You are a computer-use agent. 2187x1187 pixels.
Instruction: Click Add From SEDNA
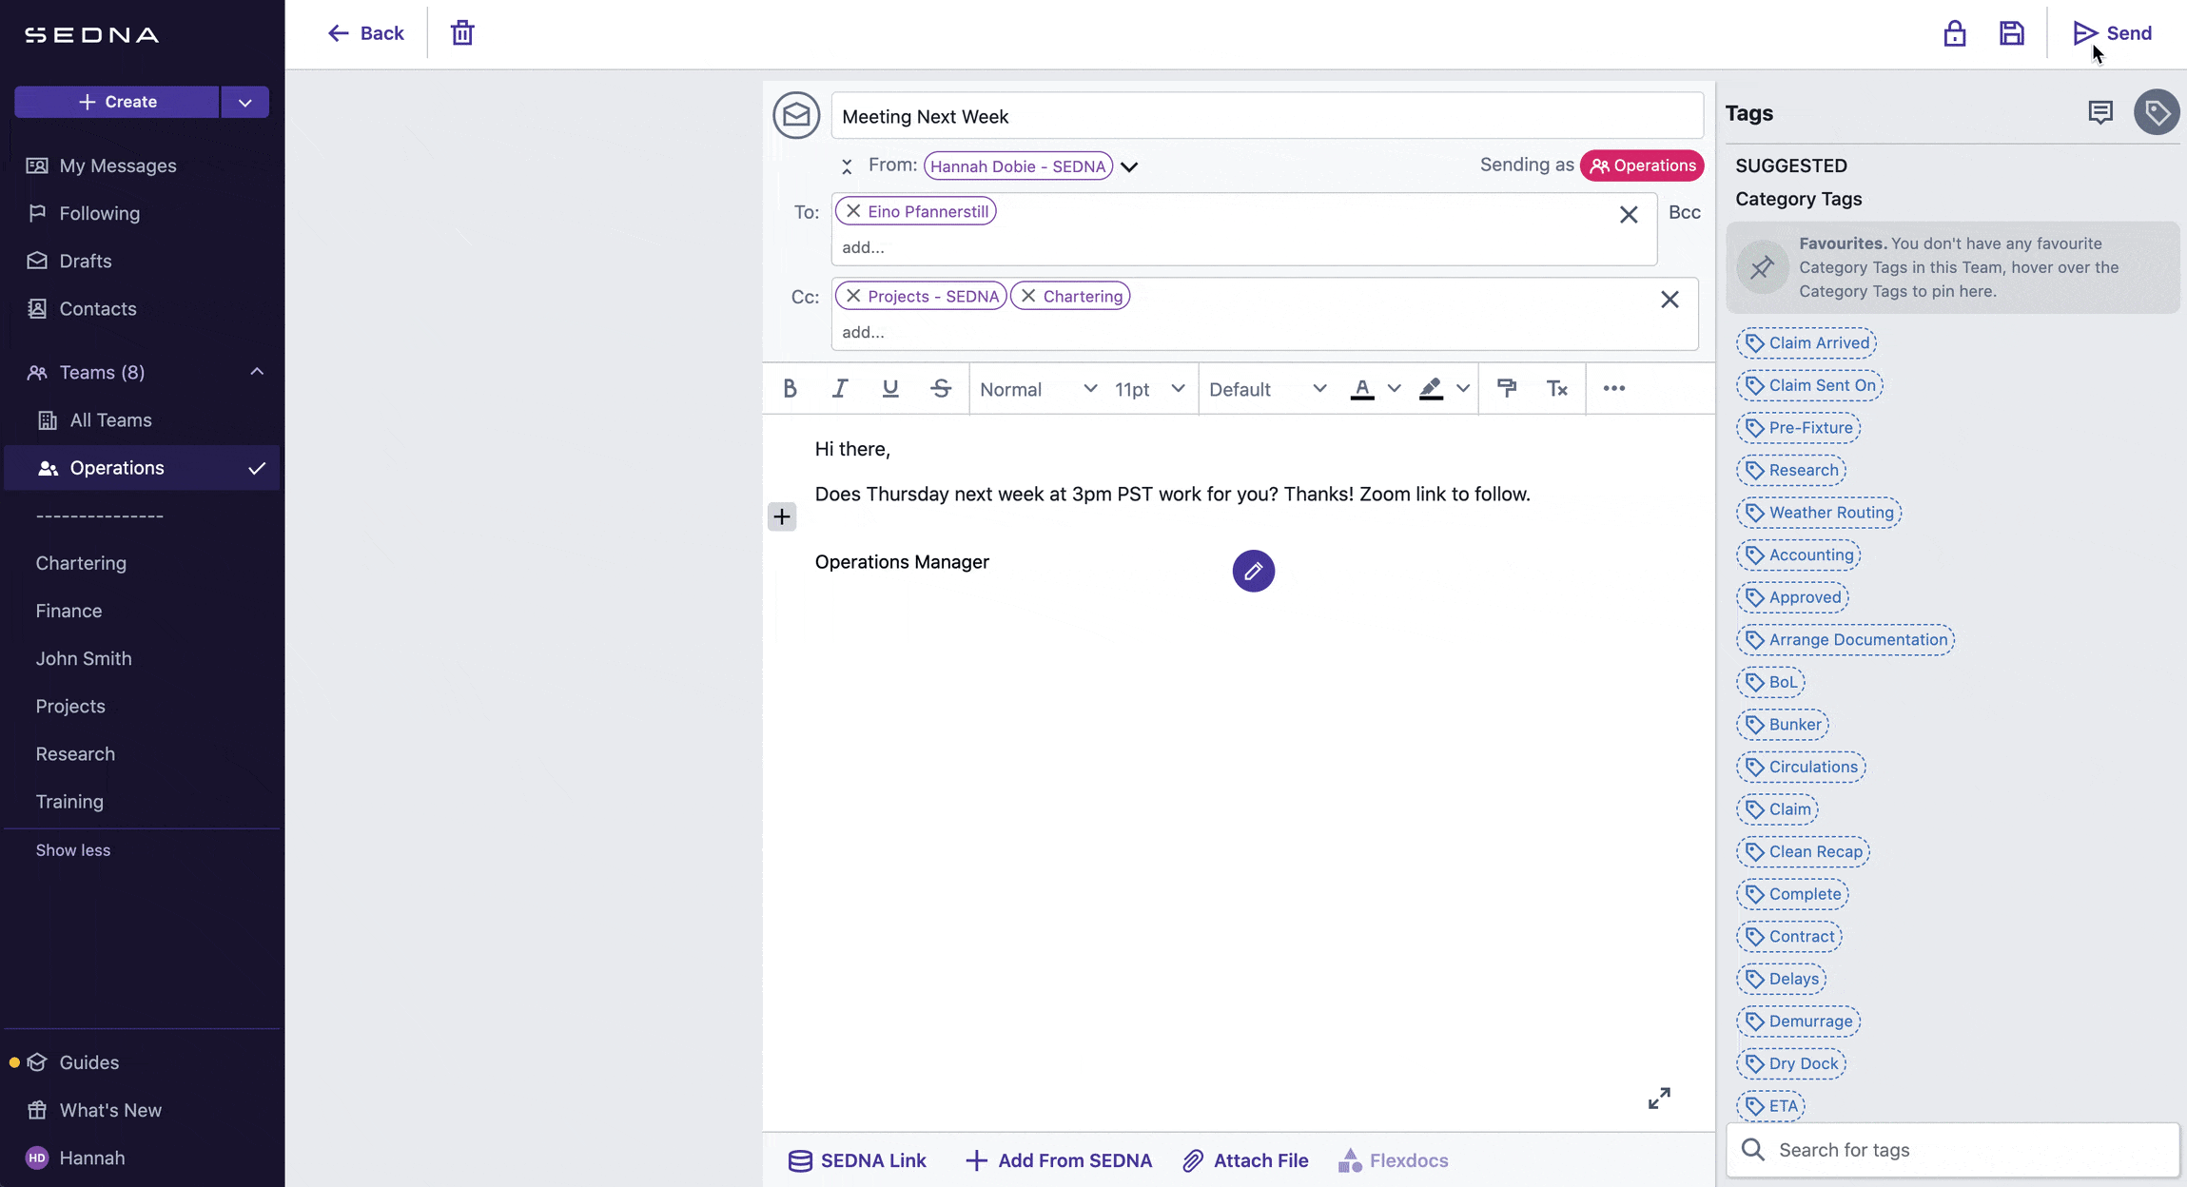click(1059, 1160)
